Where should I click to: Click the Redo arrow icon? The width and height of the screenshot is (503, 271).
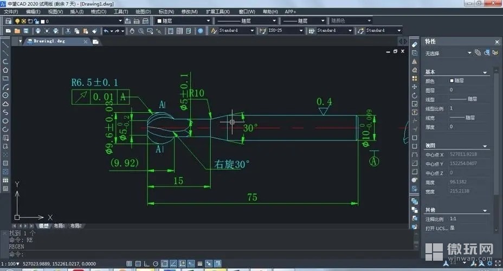[x=117, y=31]
